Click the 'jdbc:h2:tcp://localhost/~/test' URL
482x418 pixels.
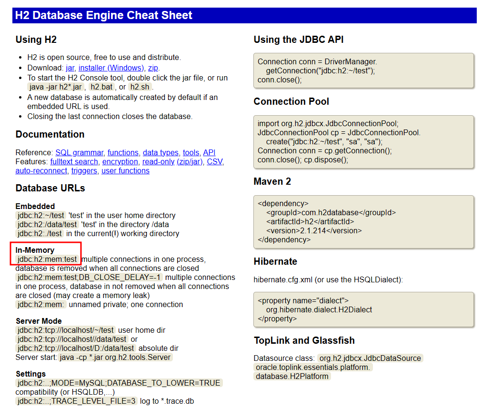pyautogui.click(x=65, y=330)
